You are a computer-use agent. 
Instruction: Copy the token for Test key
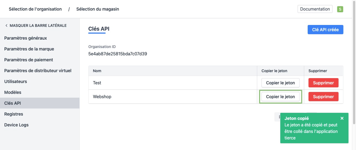click(x=280, y=83)
